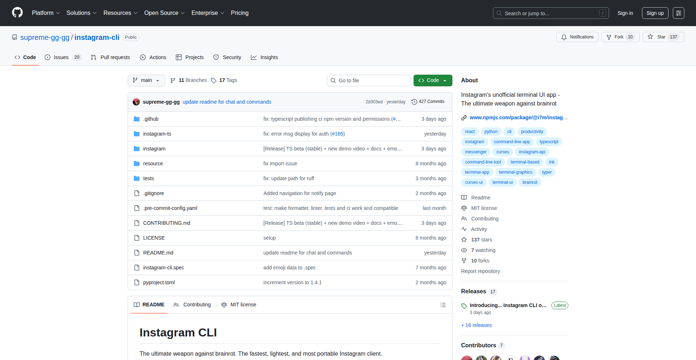Screen dimensions: 696x360
Task: Open the Security tab
Action: [x=227, y=57]
